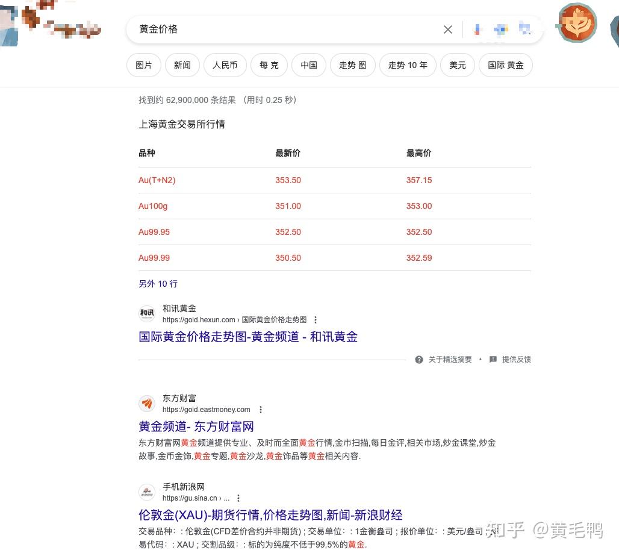Open the 伦敦金(XAU)-期货行情 result
Screen dimensions: 619x556
coord(270,515)
